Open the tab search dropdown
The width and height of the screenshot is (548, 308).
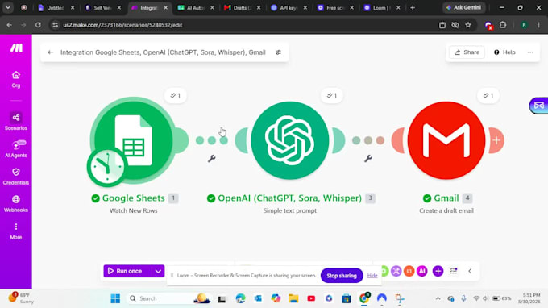coord(8,8)
